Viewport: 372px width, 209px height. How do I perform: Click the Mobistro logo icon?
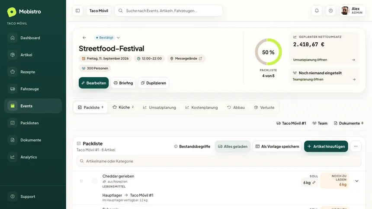click(x=12, y=12)
